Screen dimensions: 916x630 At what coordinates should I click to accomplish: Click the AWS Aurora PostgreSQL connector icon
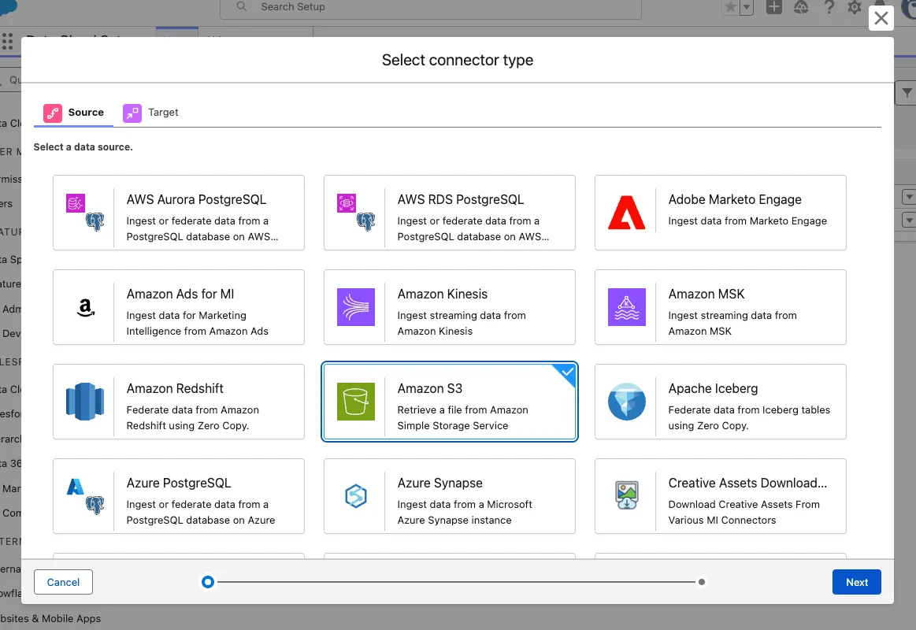pos(85,213)
